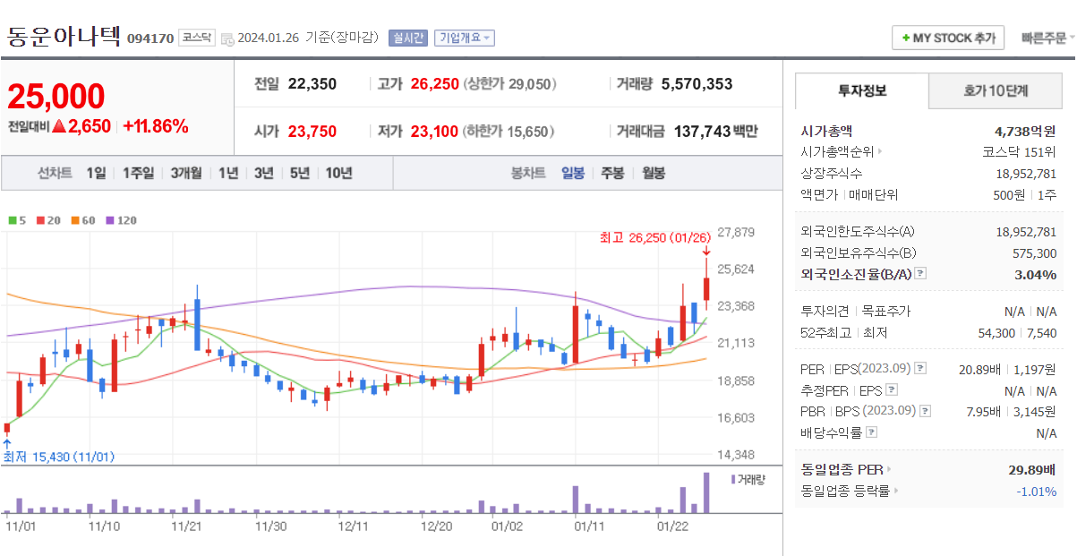This screenshot has width=1077, height=556.
Task: Click the 거래량 value 5,570,353
Action: tap(697, 84)
